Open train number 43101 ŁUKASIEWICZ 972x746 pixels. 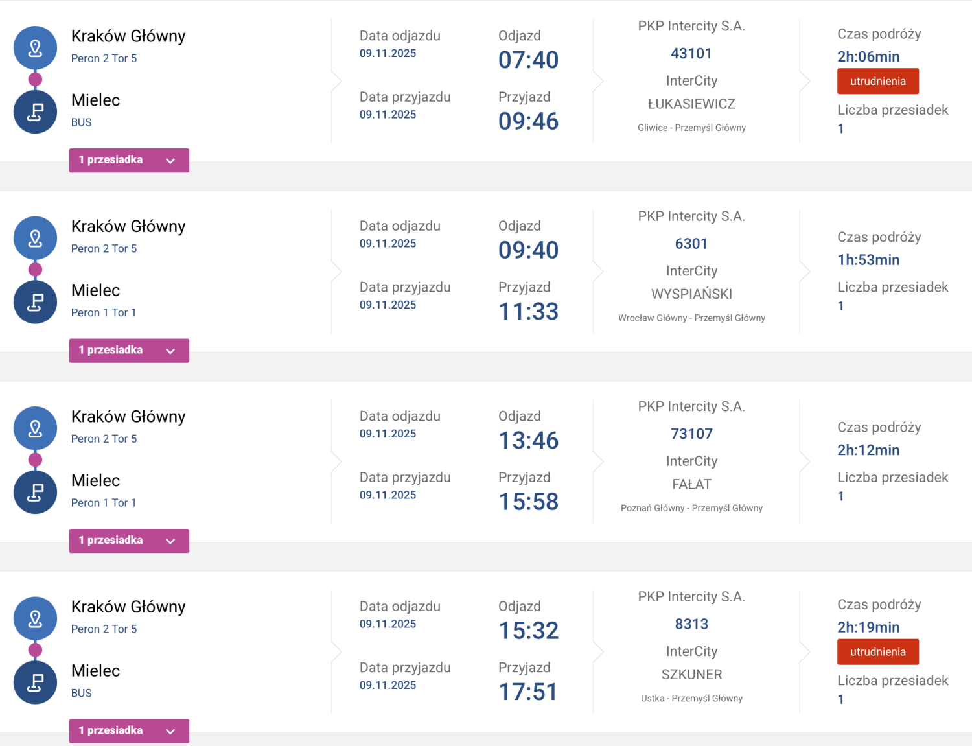(x=691, y=54)
